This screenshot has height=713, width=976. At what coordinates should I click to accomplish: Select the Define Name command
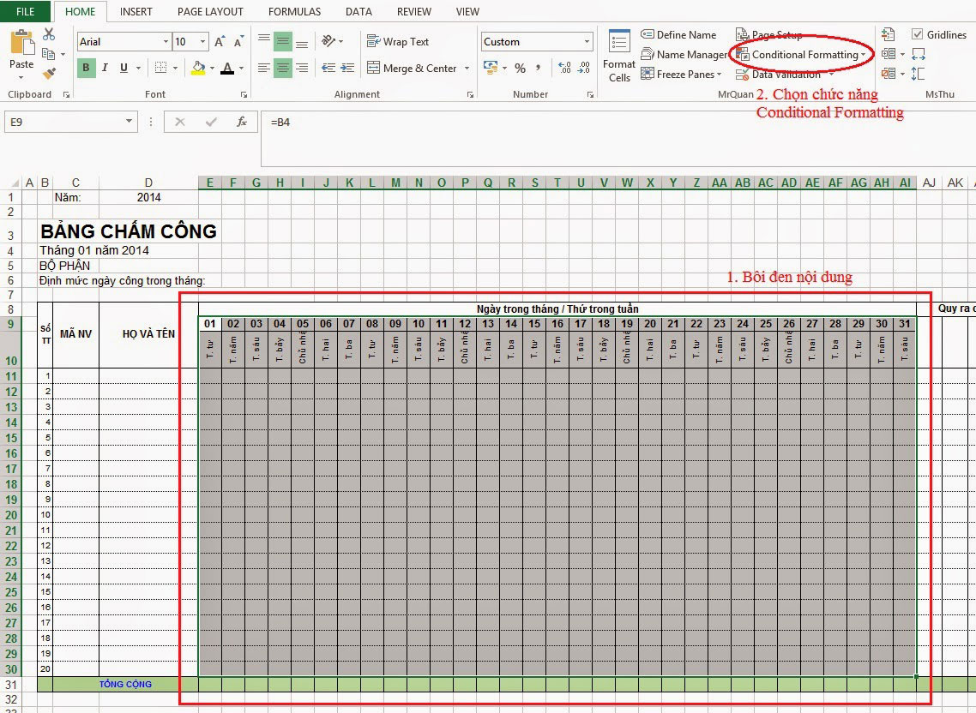pyautogui.click(x=679, y=34)
